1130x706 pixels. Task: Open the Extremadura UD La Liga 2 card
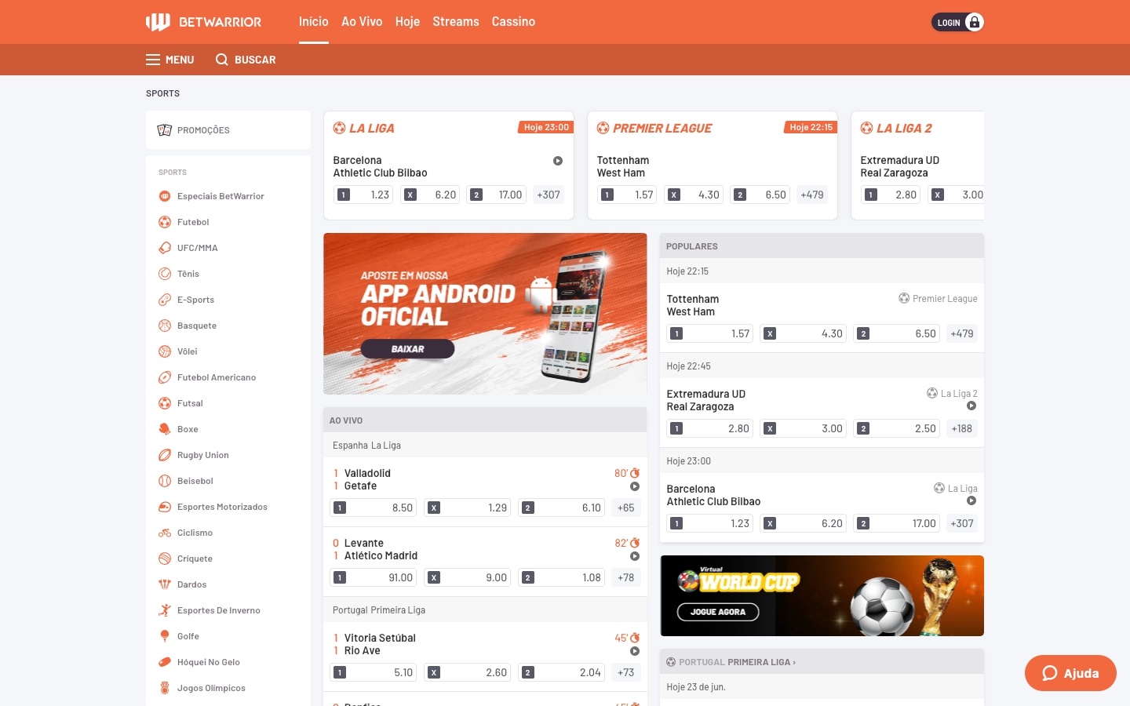tap(917, 166)
